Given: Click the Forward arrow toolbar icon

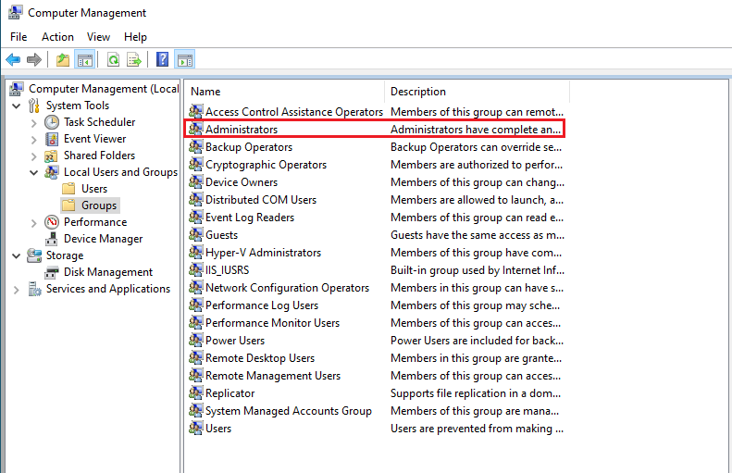Looking at the screenshot, I should click(x=34, y=60).
